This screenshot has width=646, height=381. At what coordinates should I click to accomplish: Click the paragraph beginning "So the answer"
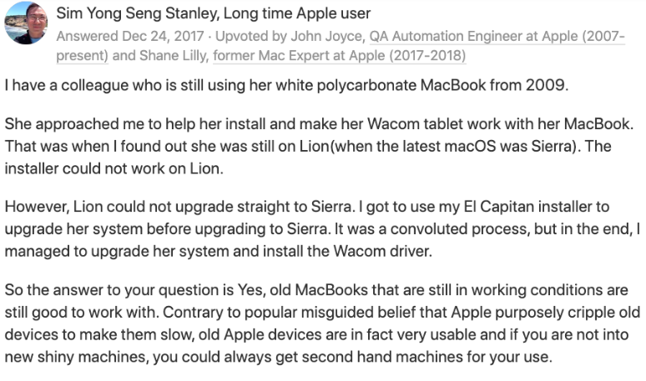point(323,323)
